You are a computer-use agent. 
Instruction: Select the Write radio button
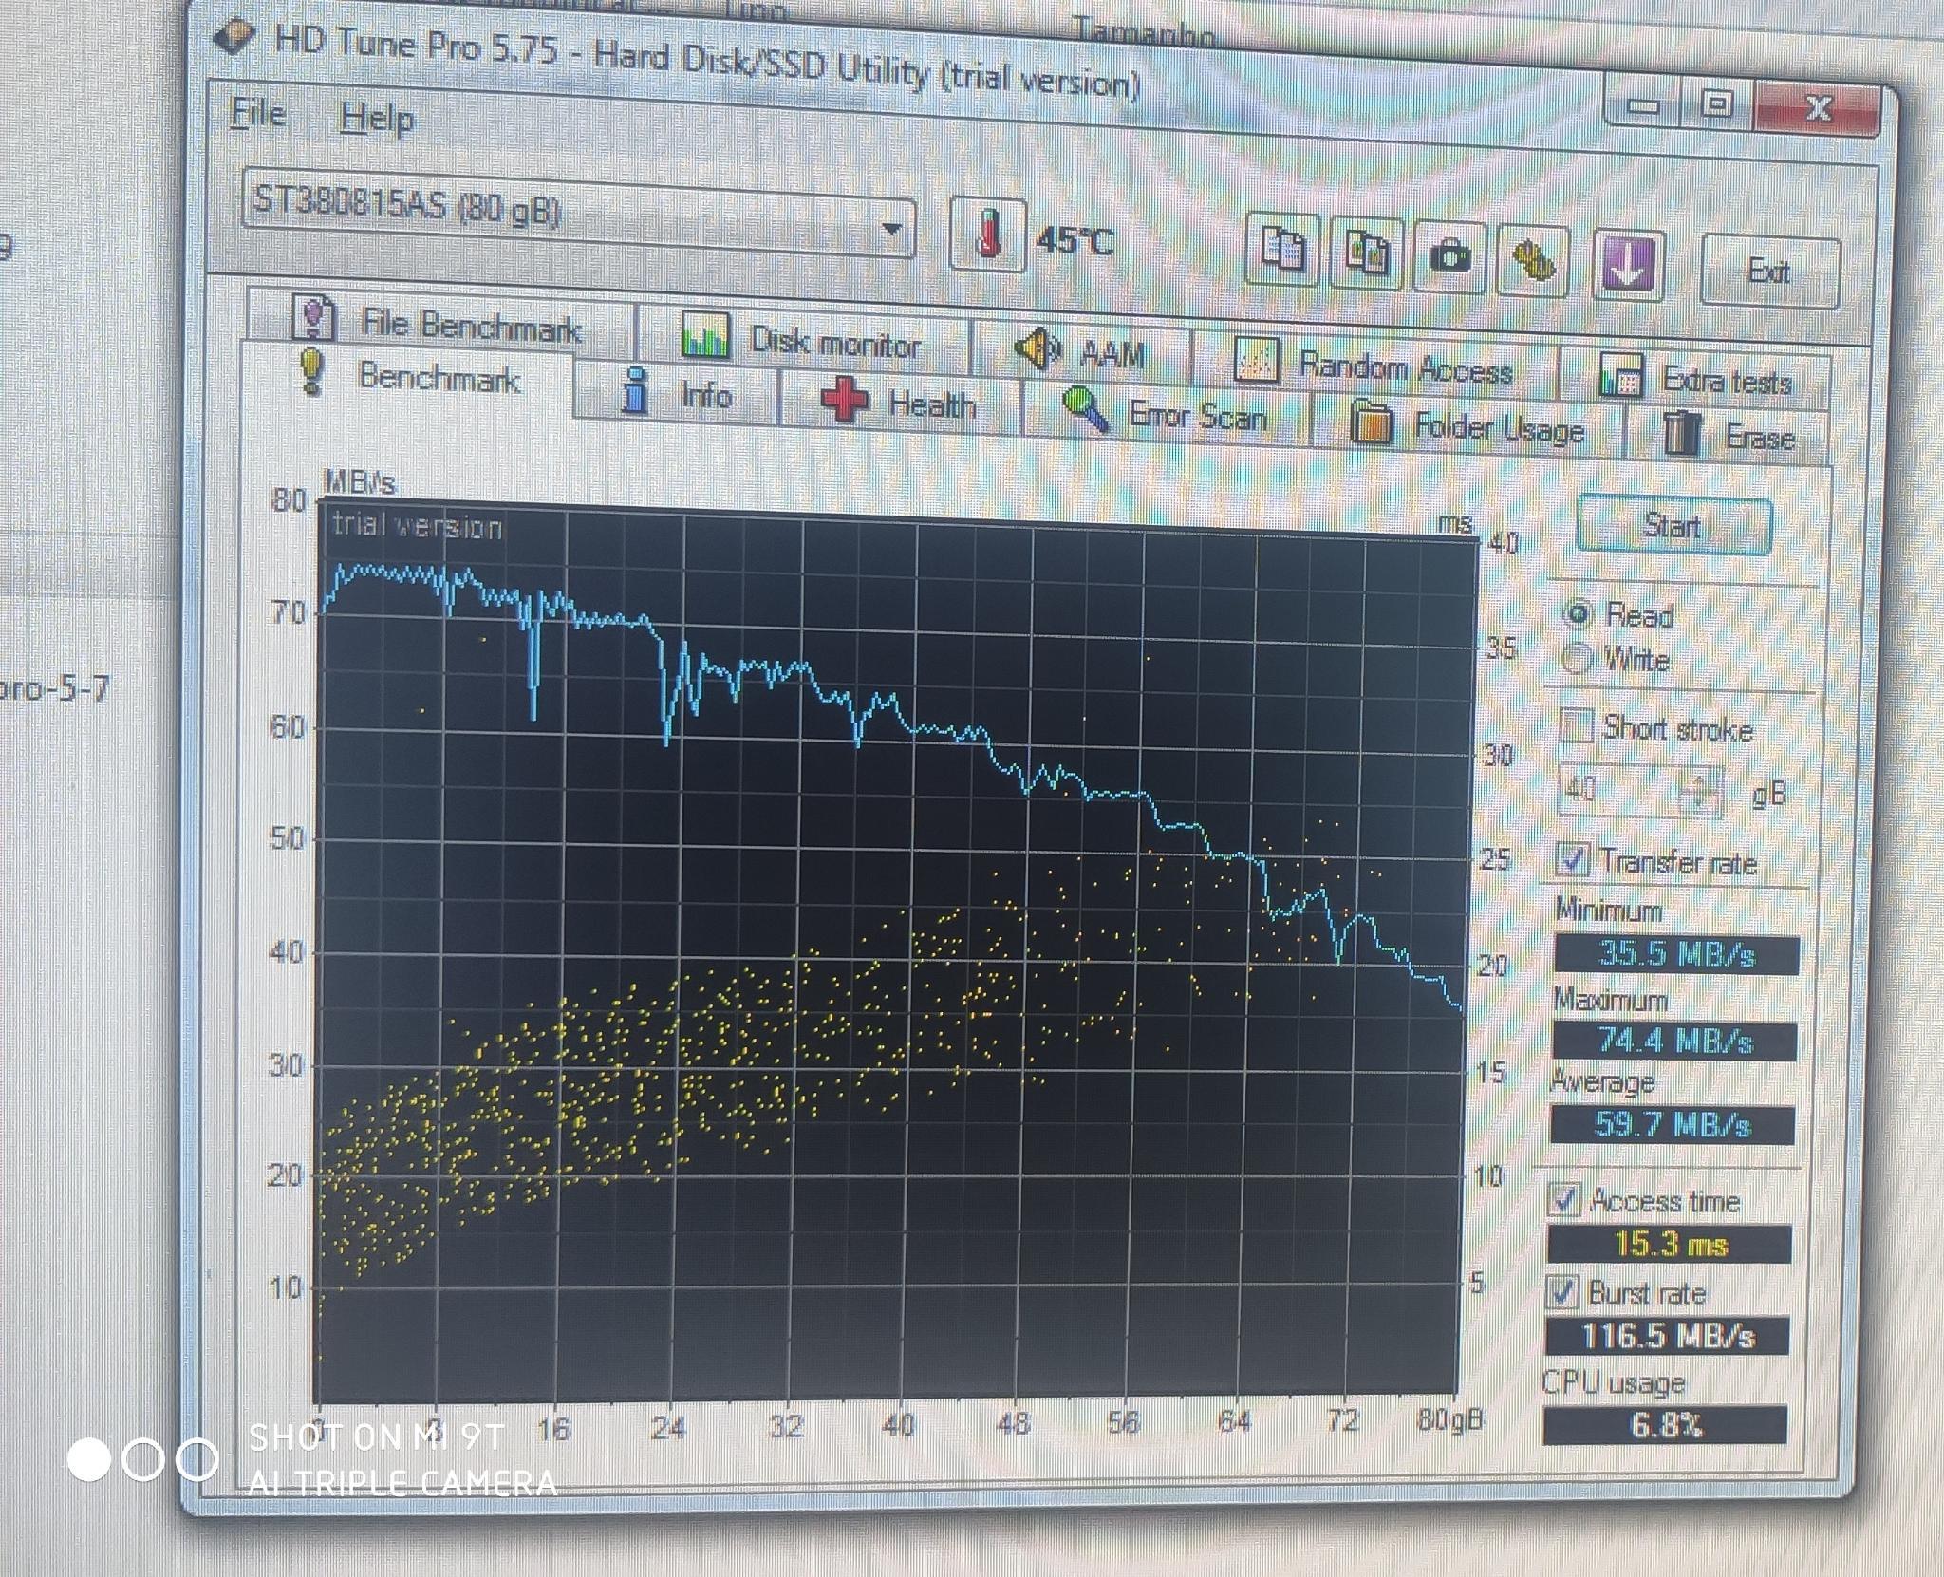pos(1578,658)
